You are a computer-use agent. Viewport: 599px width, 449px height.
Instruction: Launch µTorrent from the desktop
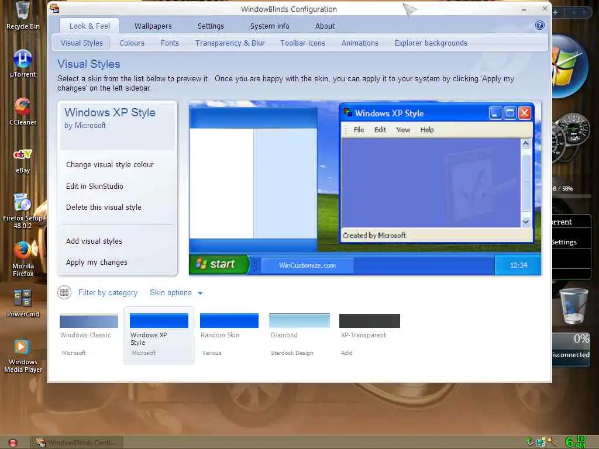point(23,63)
